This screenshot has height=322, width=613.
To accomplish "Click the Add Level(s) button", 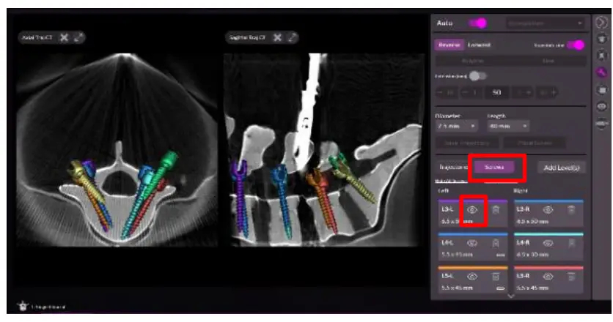I will point(562,168).
